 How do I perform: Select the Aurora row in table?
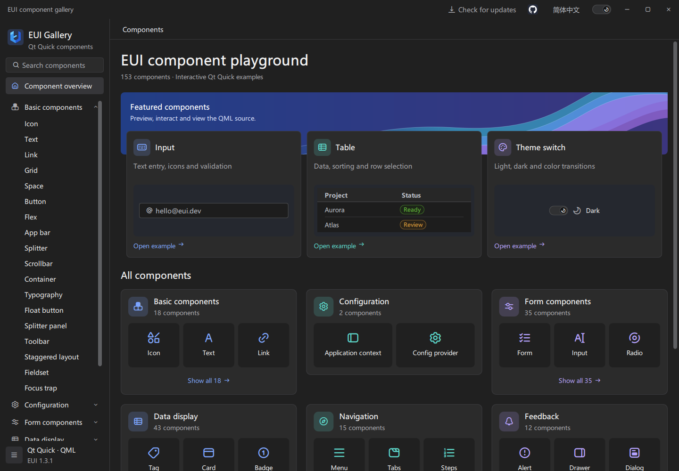click(x=394, y=210)
